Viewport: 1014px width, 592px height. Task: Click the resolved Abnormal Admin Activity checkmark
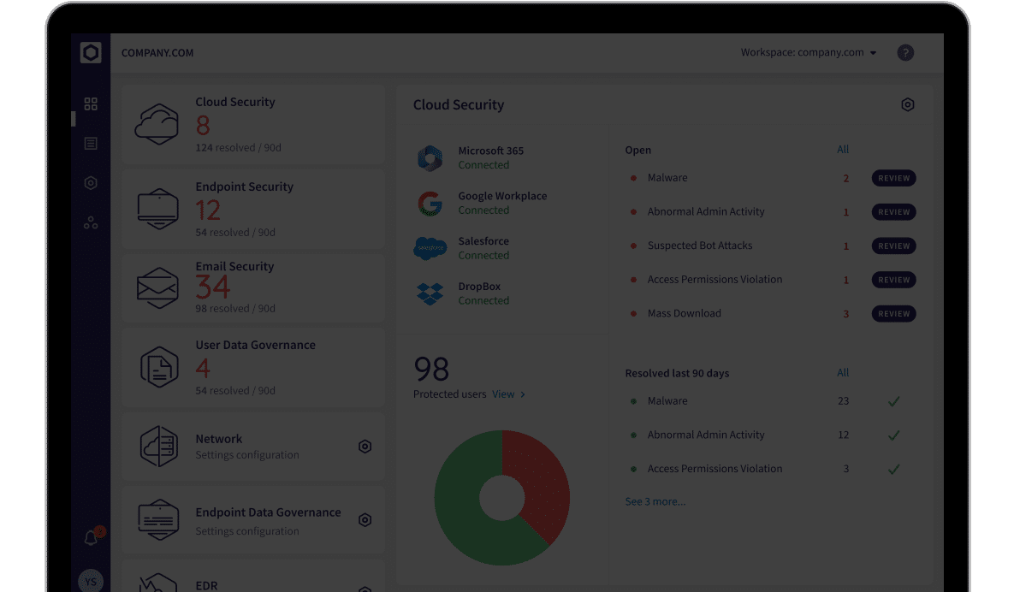click(893, 435)
